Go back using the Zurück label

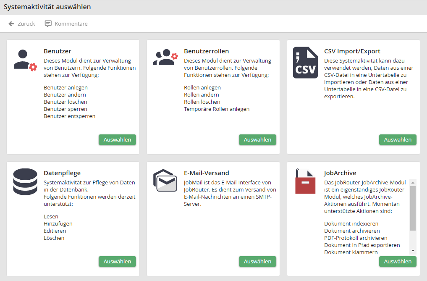[26, 24]
